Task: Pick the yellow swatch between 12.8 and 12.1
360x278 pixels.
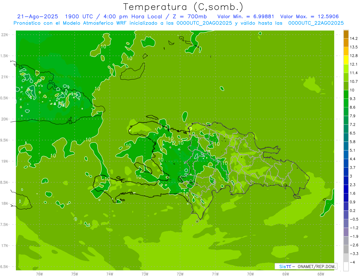Action: click(x=346, y=60)
